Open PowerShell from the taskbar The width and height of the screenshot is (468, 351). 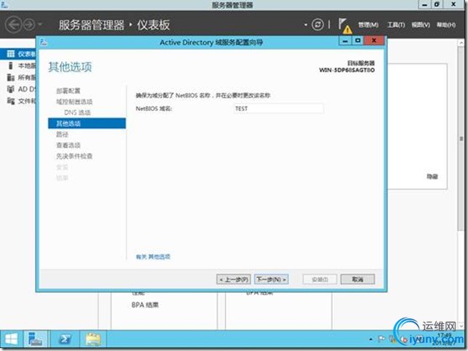pyautogui.click(x=65, y=339)
